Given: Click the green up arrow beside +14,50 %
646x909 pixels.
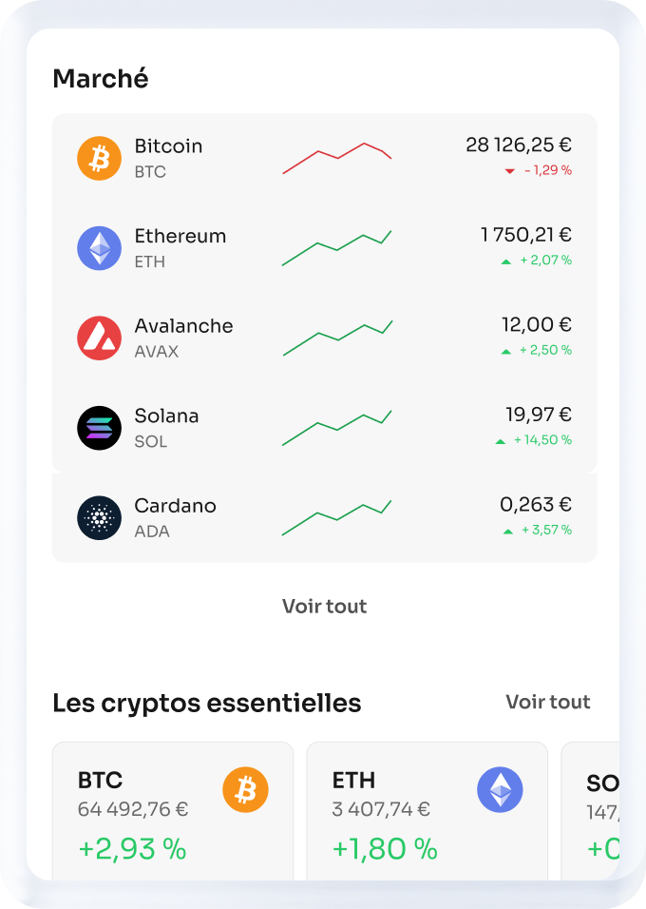Looking at the screenshot, I should pyautogui.click(x=501, y=441).
